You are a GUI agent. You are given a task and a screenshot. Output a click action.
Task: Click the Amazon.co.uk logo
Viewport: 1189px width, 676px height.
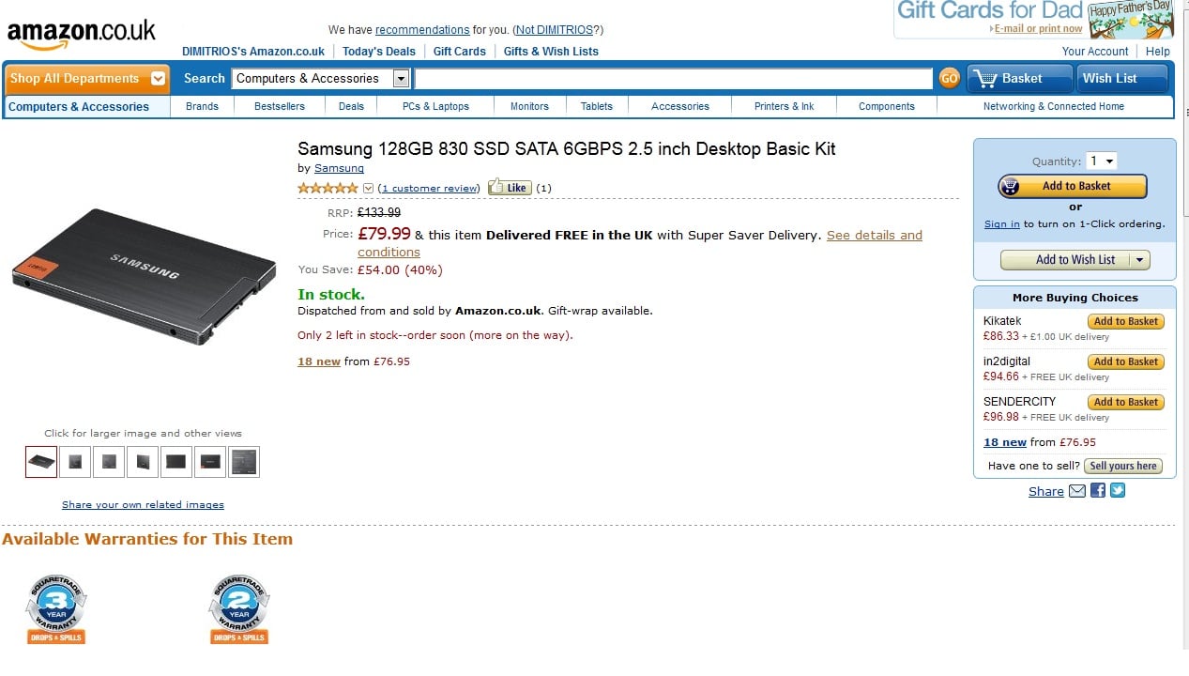(82, 34)
